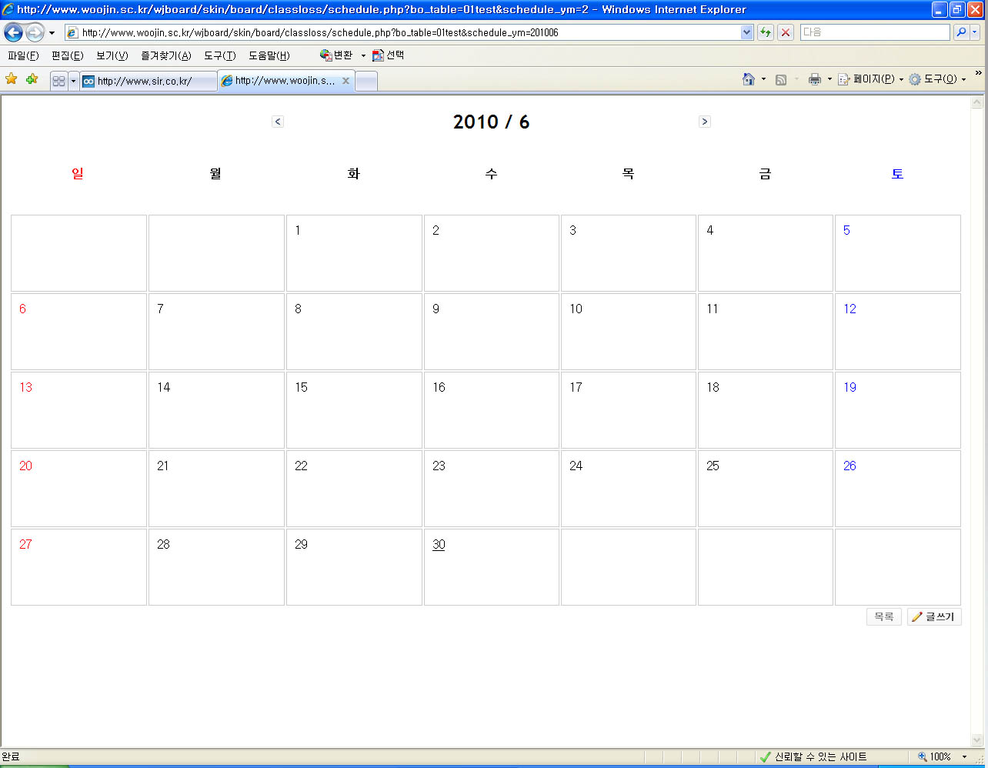Click date 10 in the calendar

click(576, 309)
